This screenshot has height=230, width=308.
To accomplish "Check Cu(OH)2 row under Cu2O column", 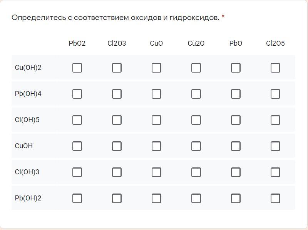I will 196,68.
